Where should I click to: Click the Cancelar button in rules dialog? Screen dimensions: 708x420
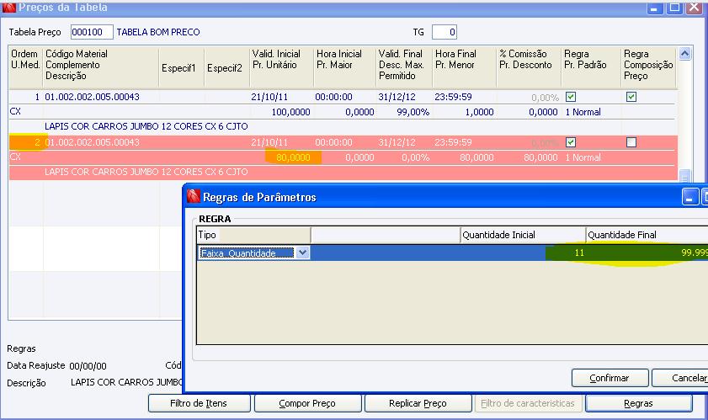coord(680,378)
